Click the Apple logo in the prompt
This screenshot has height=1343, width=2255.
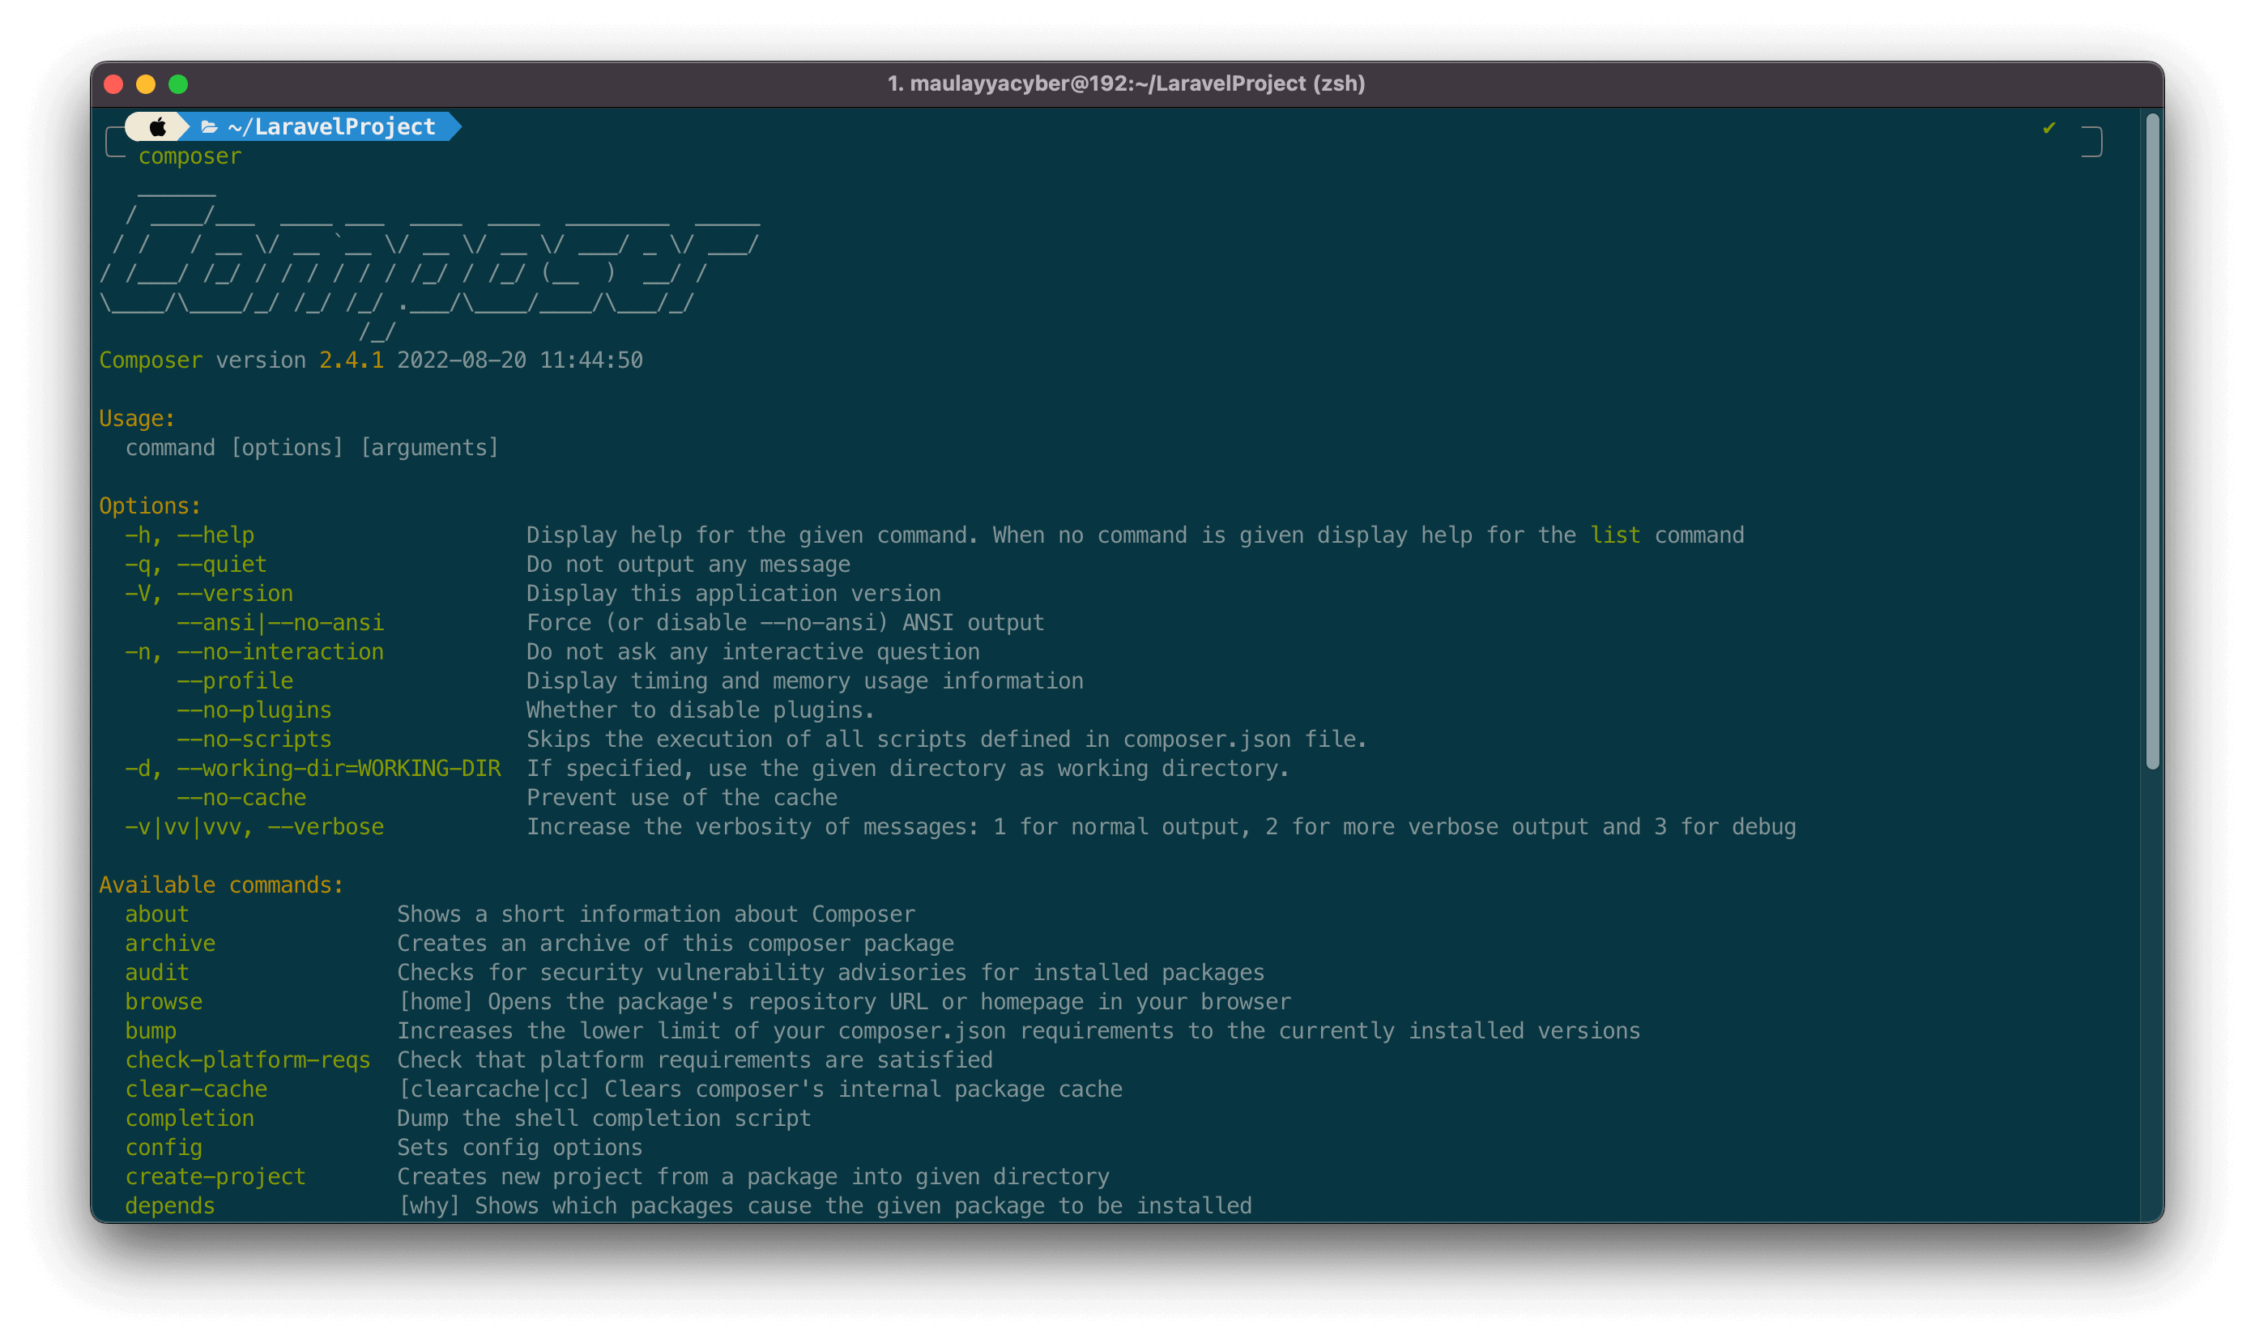tap(157, 126)
